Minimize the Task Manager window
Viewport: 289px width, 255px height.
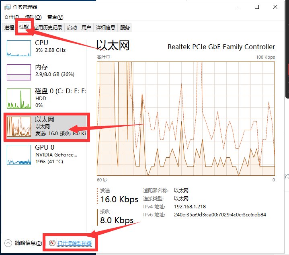point(239,7)
